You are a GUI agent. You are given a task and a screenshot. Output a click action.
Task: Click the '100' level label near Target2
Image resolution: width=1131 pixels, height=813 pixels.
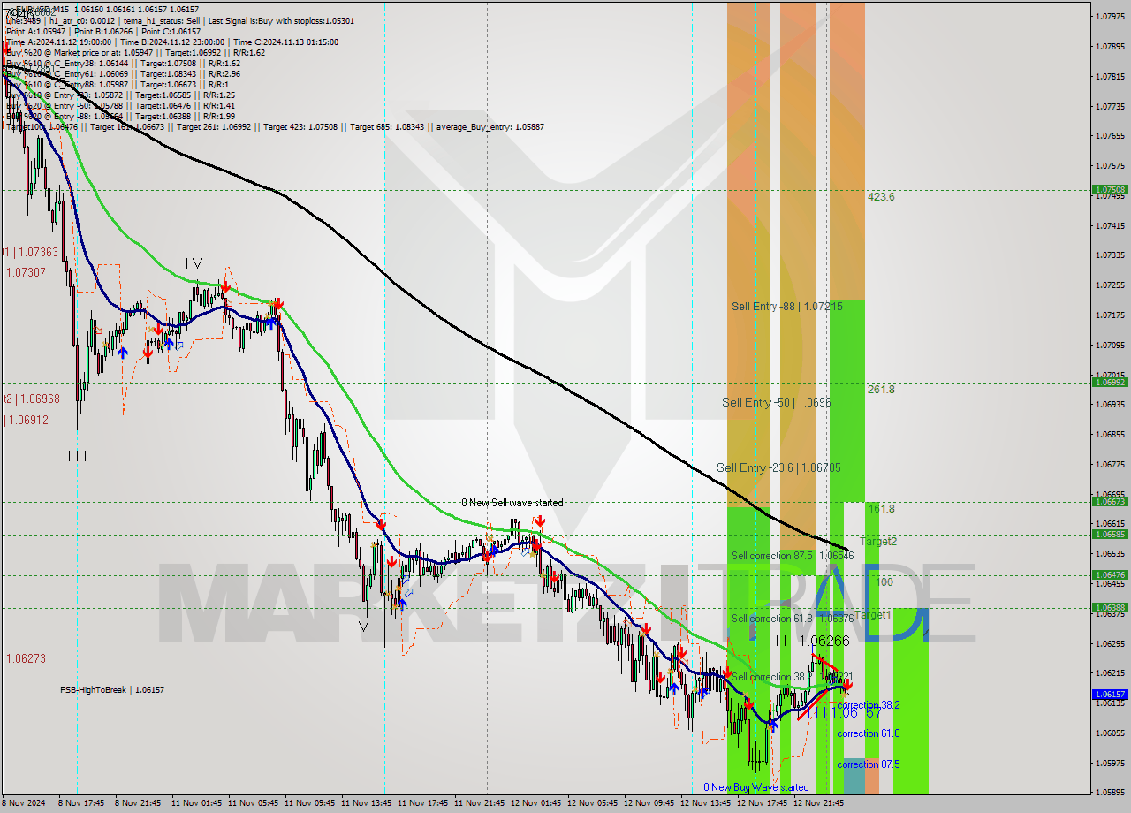click(884, 582)
